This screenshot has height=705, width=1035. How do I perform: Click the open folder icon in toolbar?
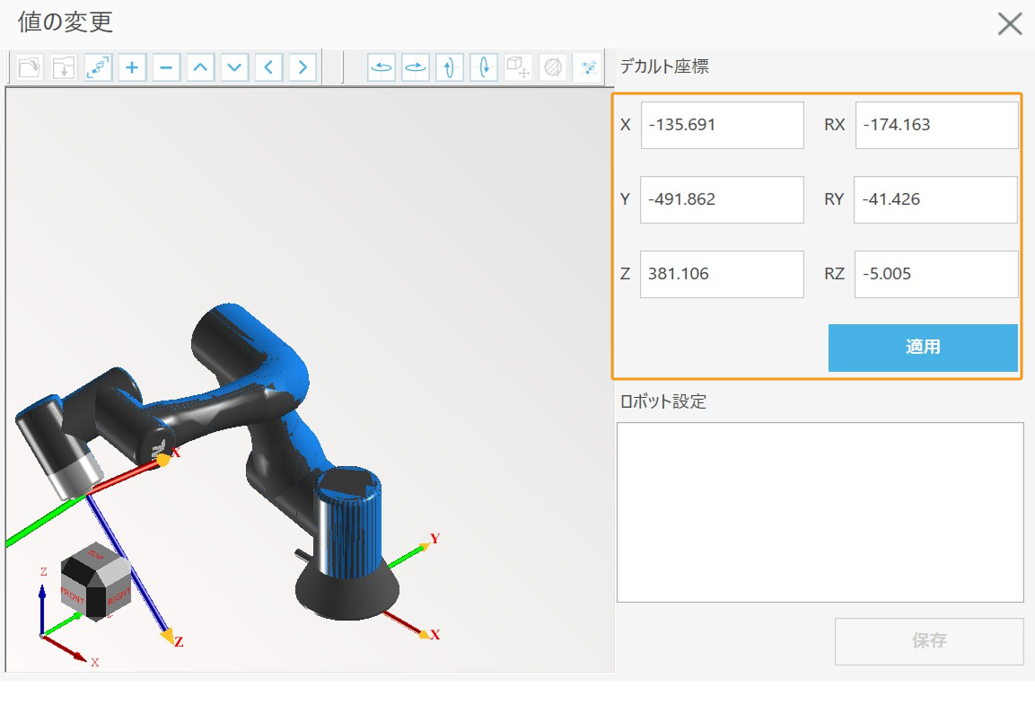30,67
